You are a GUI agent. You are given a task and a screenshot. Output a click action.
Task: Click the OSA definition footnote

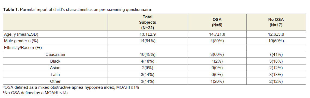coord(71,88)
